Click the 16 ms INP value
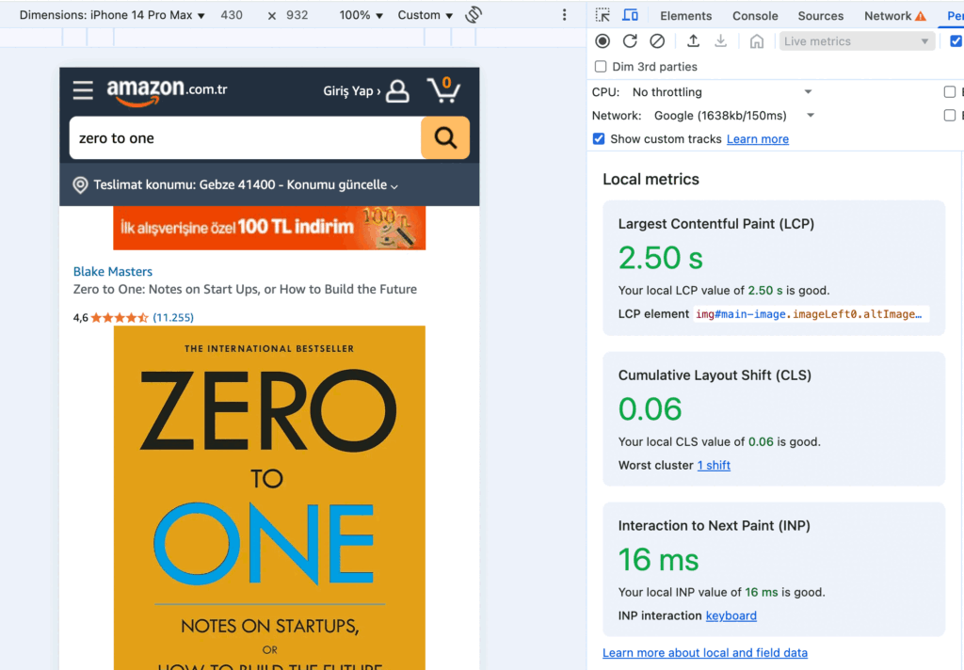This screenshot has width=964, height=670. coord(658,559)
